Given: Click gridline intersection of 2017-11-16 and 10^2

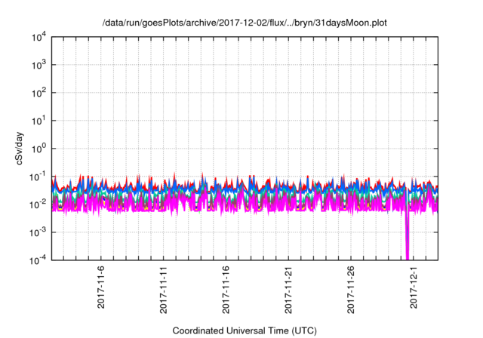Looking at the screenshot, I should pyautogui.click(x=226, y=93).
